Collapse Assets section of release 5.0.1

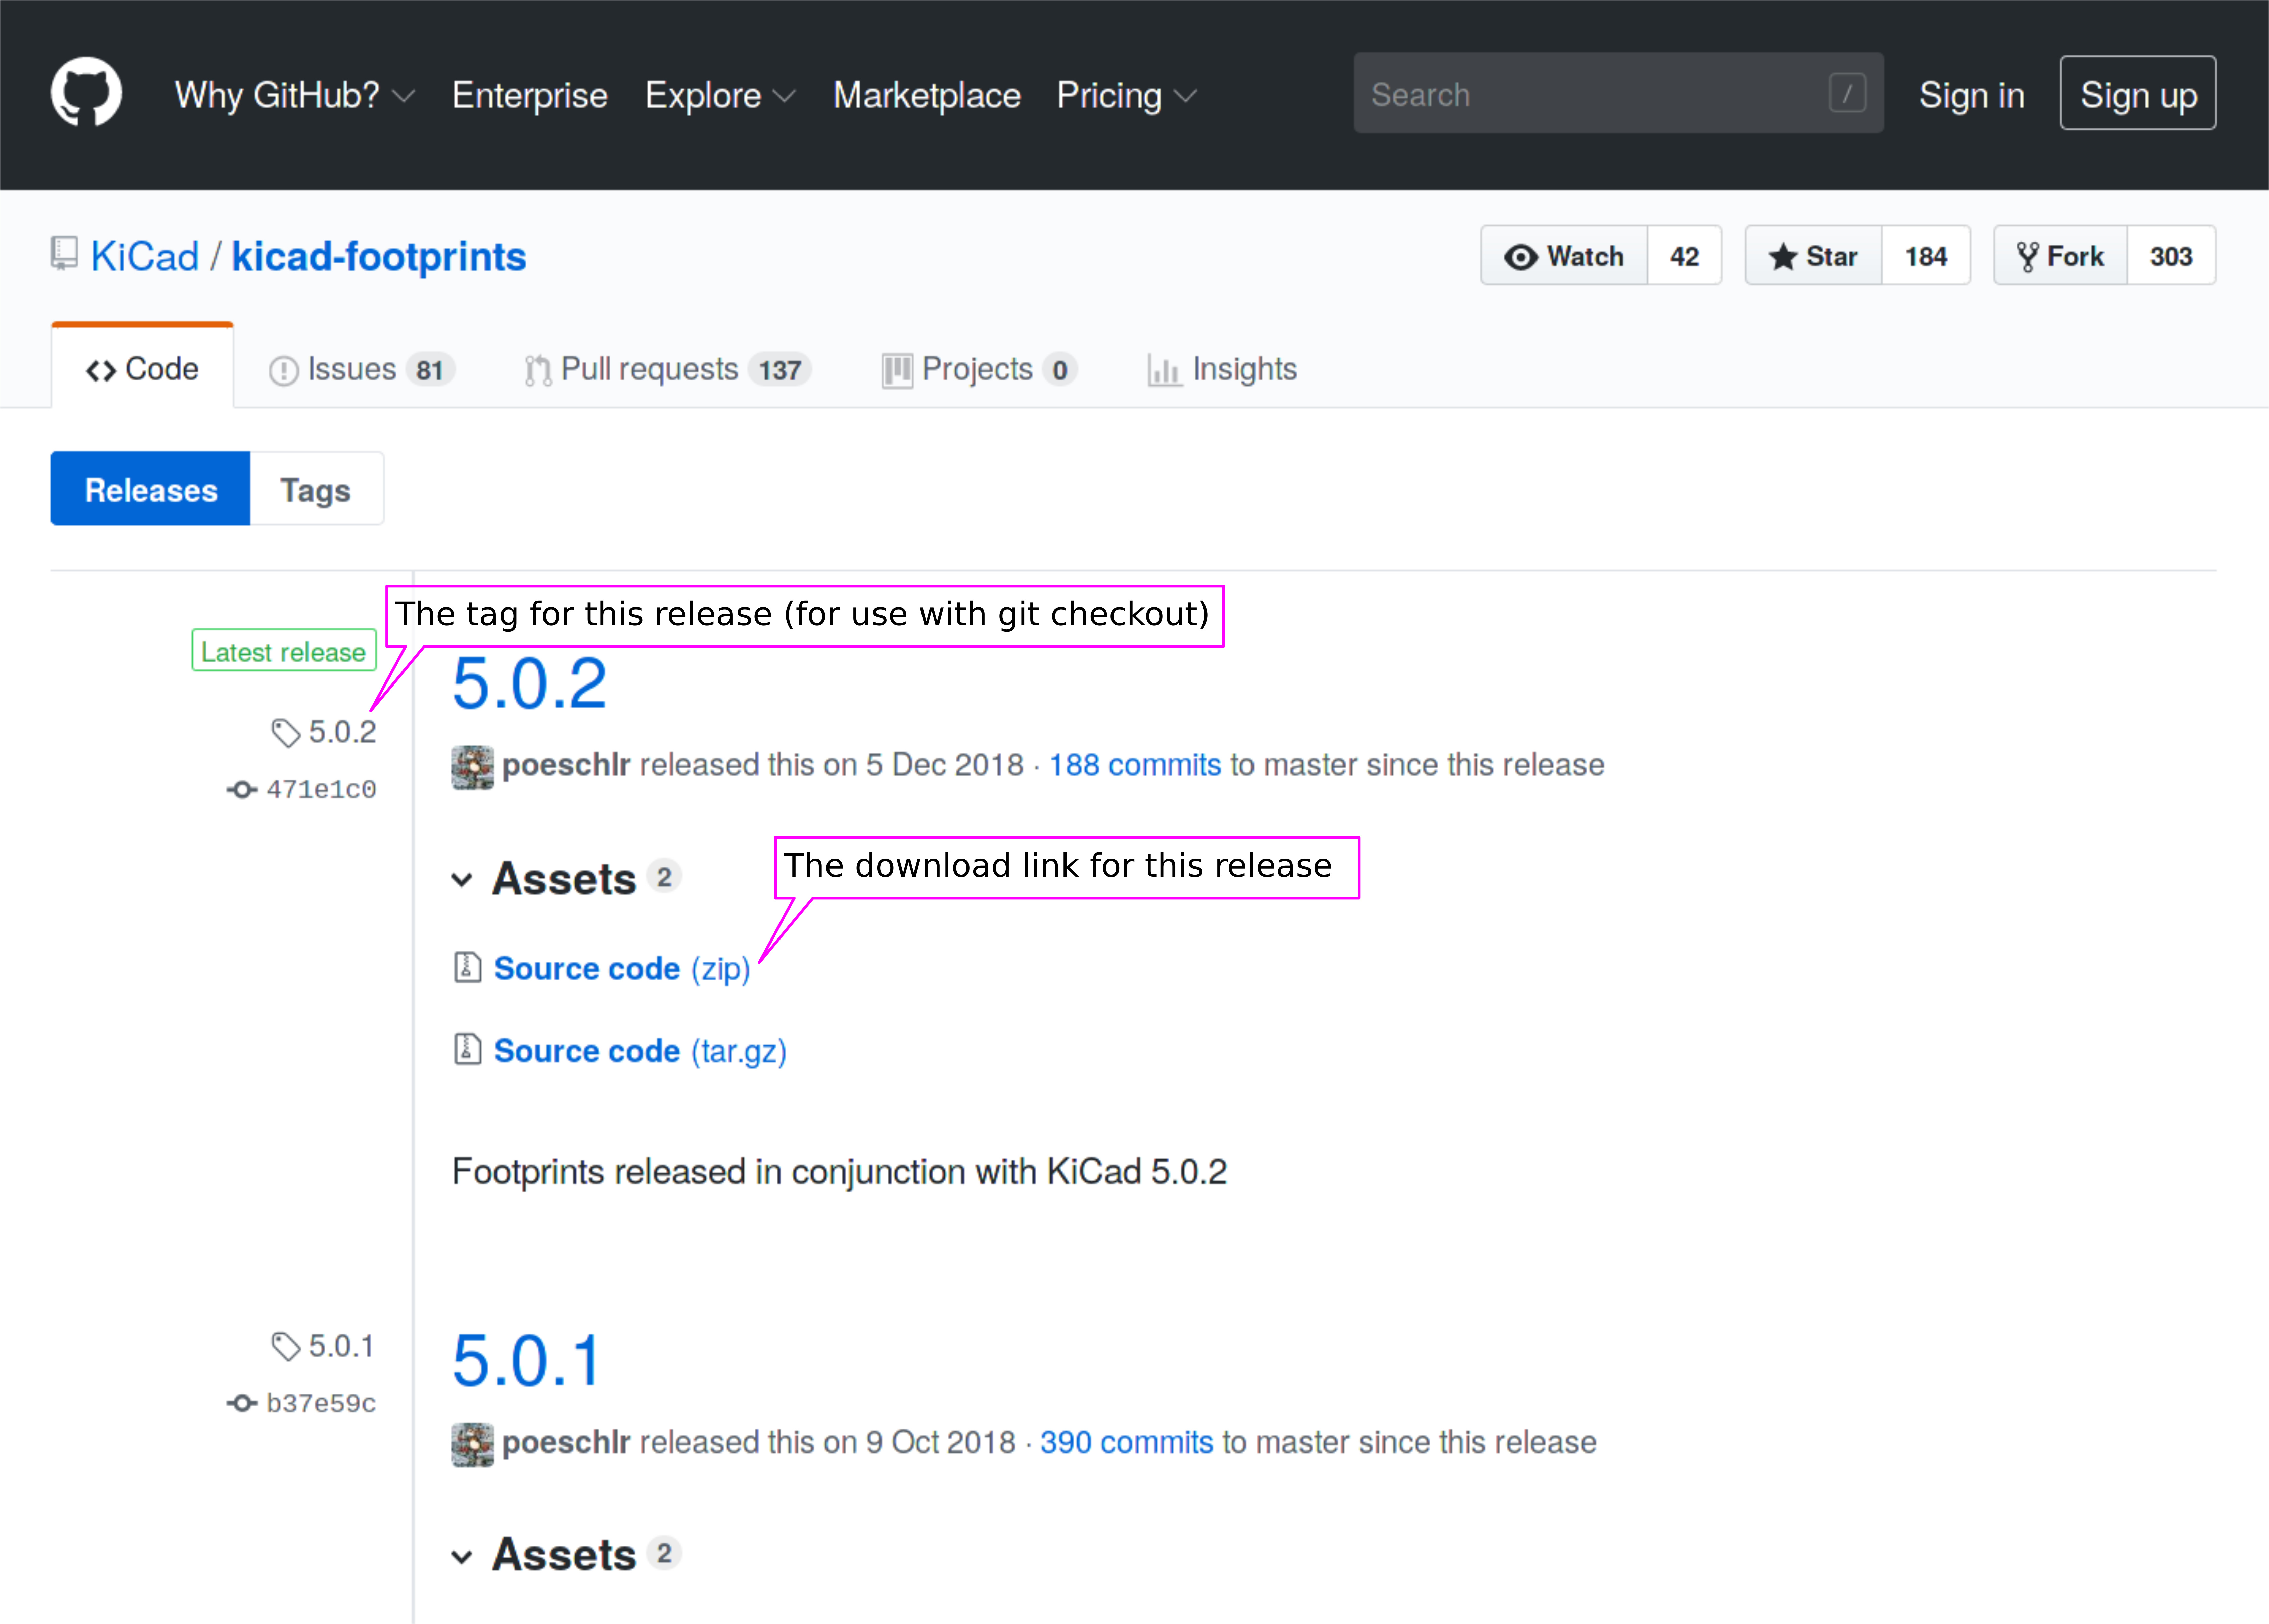(x=566, y=1555)
